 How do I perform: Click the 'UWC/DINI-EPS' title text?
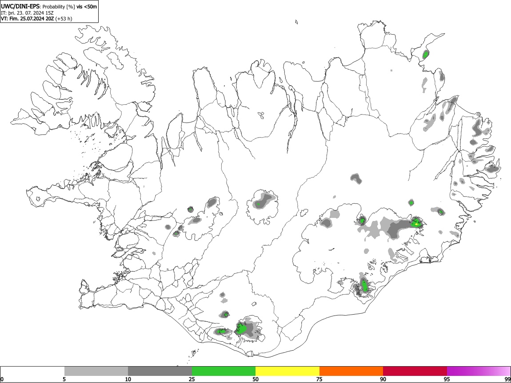pyautogui.click(x=20, y=7)
